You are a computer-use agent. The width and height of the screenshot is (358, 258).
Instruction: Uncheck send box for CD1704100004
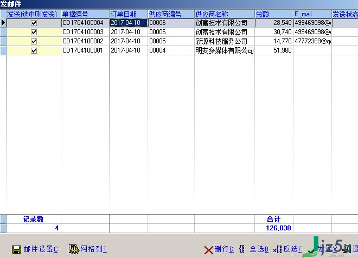[x=34, y=23]
